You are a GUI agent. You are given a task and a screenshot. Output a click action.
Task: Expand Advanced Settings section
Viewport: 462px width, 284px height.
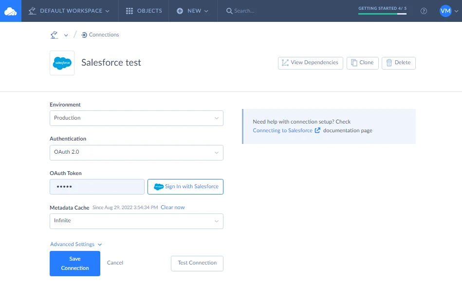[76, 244]
